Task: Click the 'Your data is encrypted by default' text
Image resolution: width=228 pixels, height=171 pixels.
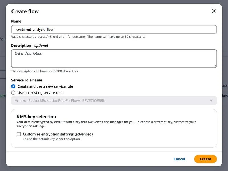Action: tap(106, 124)
